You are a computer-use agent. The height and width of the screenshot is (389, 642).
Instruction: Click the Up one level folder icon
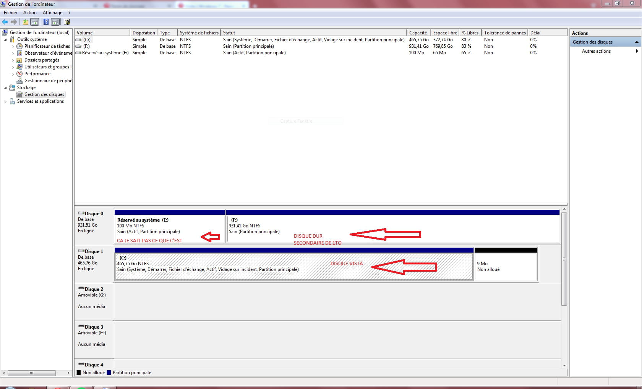click(x=25, y=22)
